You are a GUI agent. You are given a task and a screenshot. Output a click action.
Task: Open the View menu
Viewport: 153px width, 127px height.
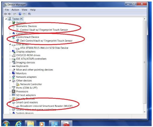(24, 10)
